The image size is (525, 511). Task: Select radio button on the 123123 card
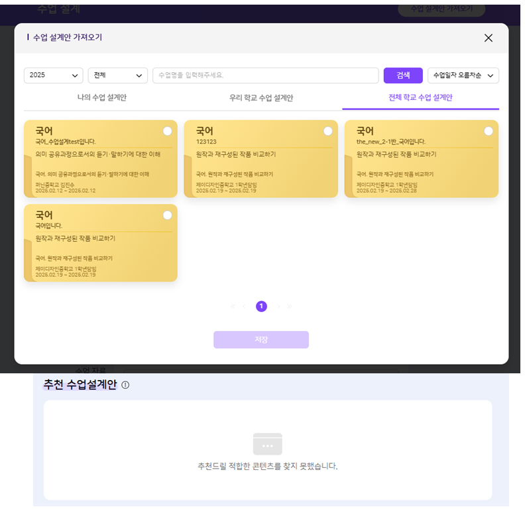point(327,131)
